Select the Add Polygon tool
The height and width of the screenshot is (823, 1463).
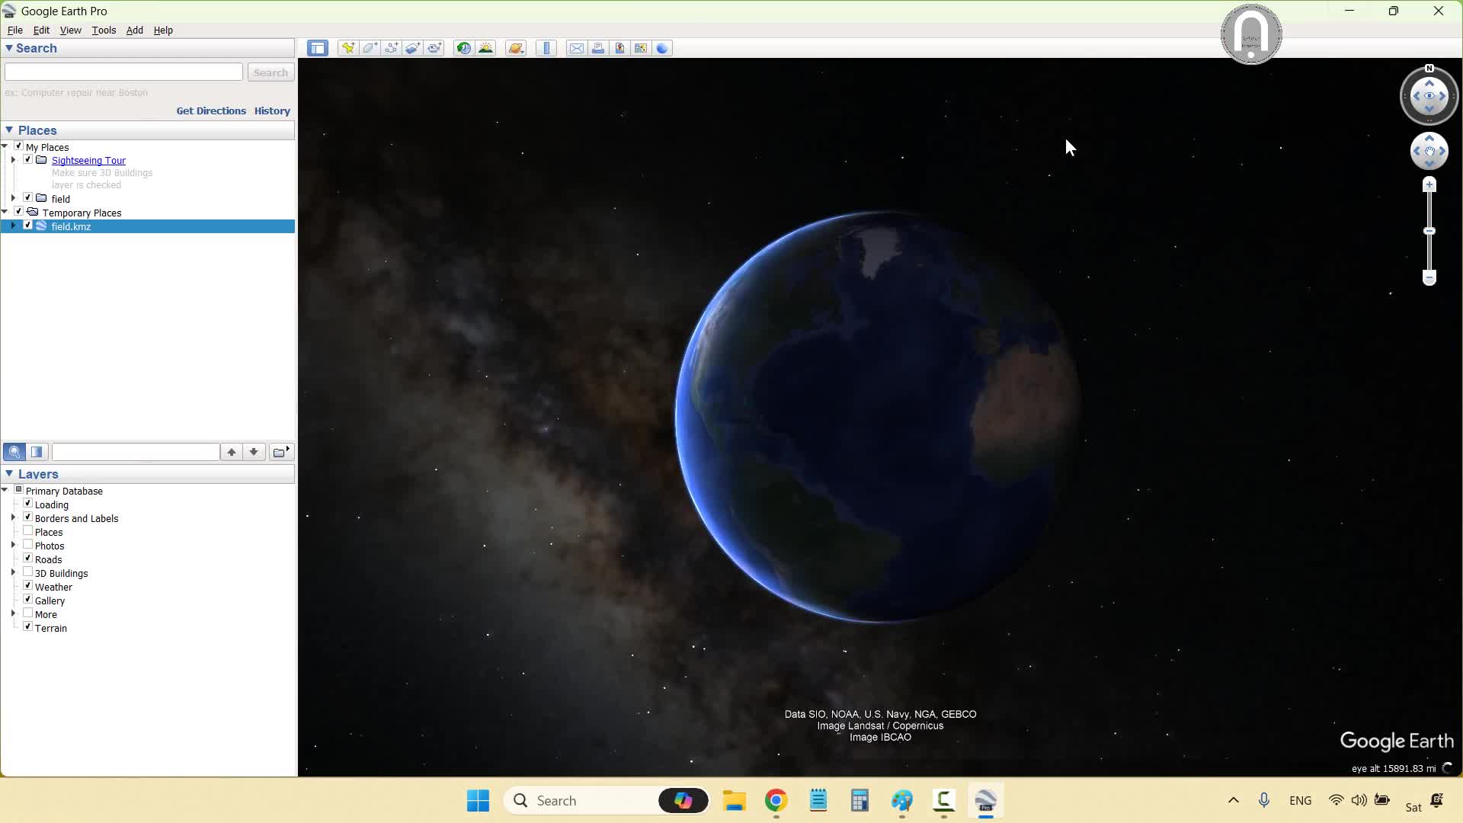370,48
